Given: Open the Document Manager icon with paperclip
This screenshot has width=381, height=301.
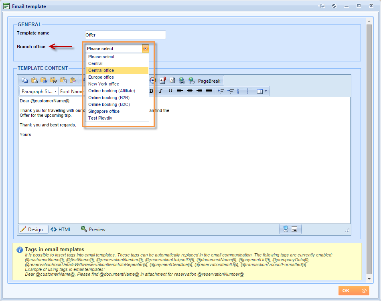Looking at the screenshot, I should tap(162, 80).
